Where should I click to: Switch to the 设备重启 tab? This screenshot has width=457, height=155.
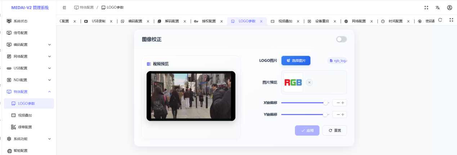coord(322,21)
